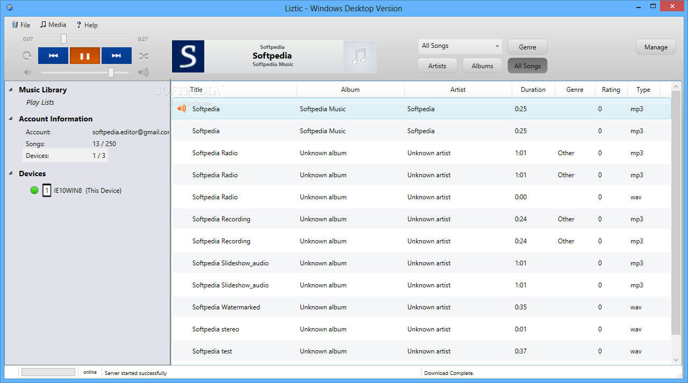Pause the playing song

[x=84, y=55]
